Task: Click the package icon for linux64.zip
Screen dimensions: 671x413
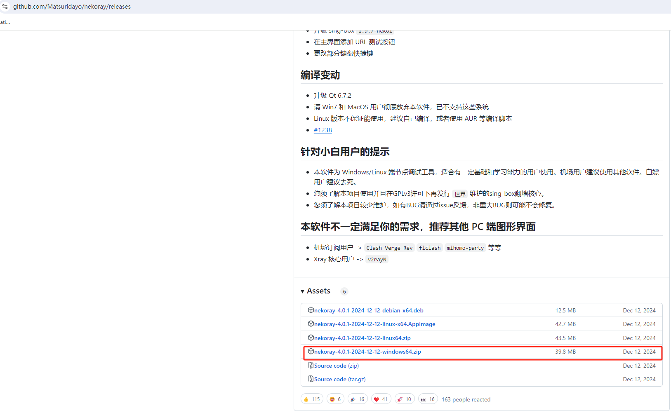Action: click(311, 338)
